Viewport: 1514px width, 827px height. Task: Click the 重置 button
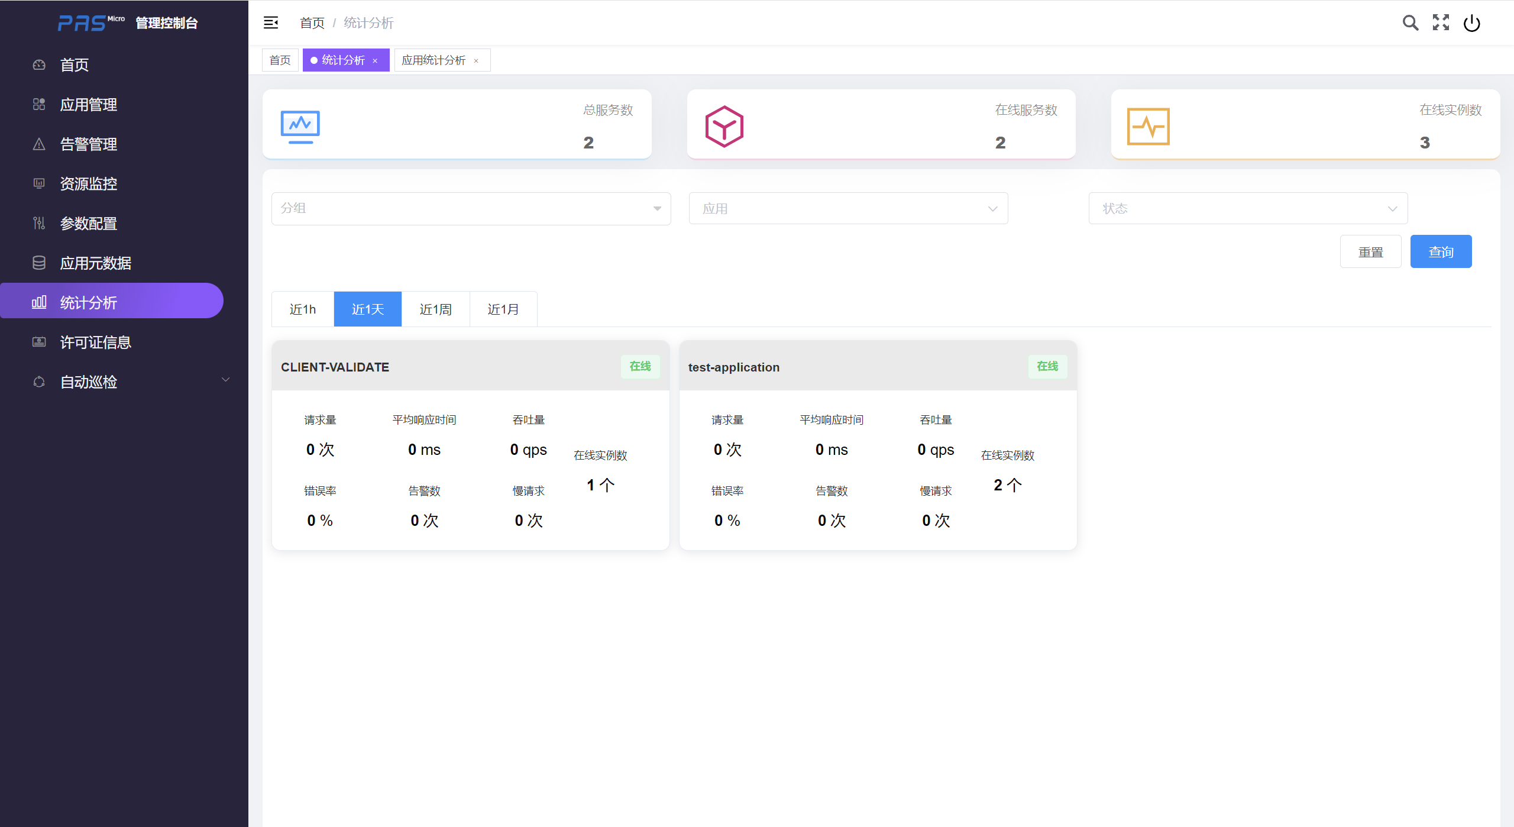click(x=1370, y=252)
